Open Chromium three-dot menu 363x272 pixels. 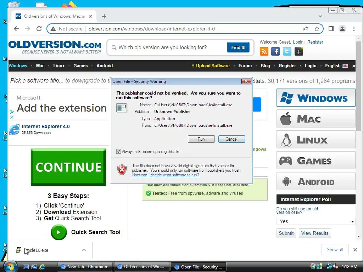[x=354, y=29]
